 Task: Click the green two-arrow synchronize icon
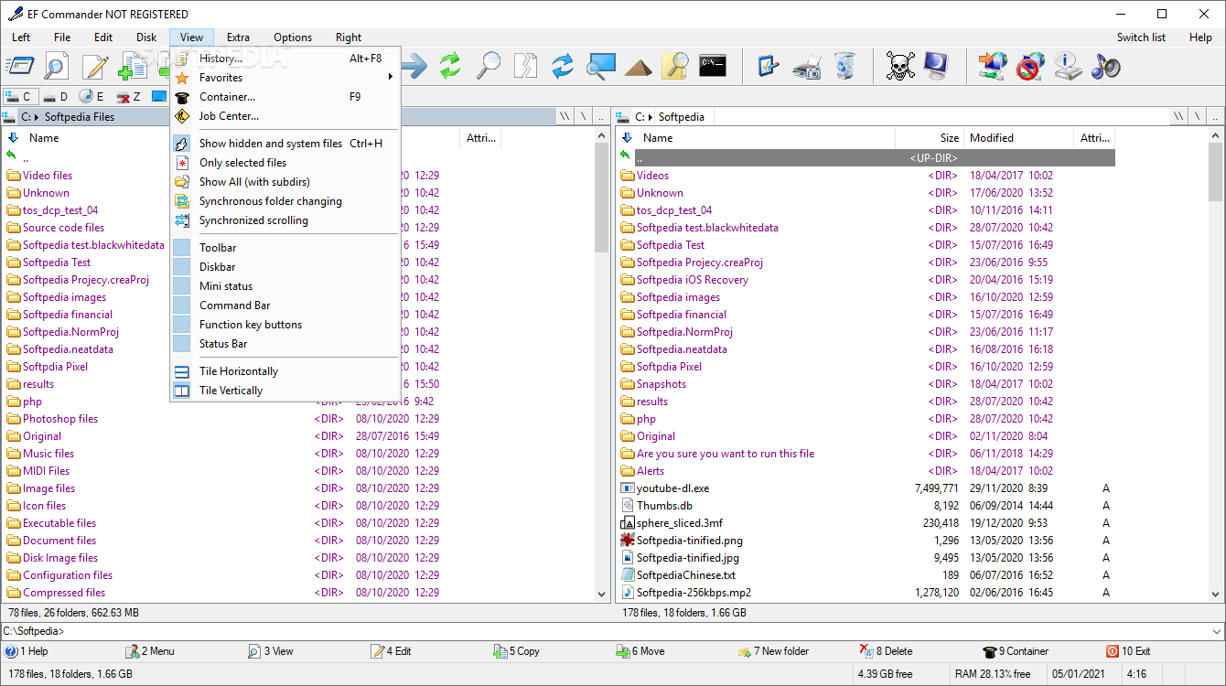[449, 66]
